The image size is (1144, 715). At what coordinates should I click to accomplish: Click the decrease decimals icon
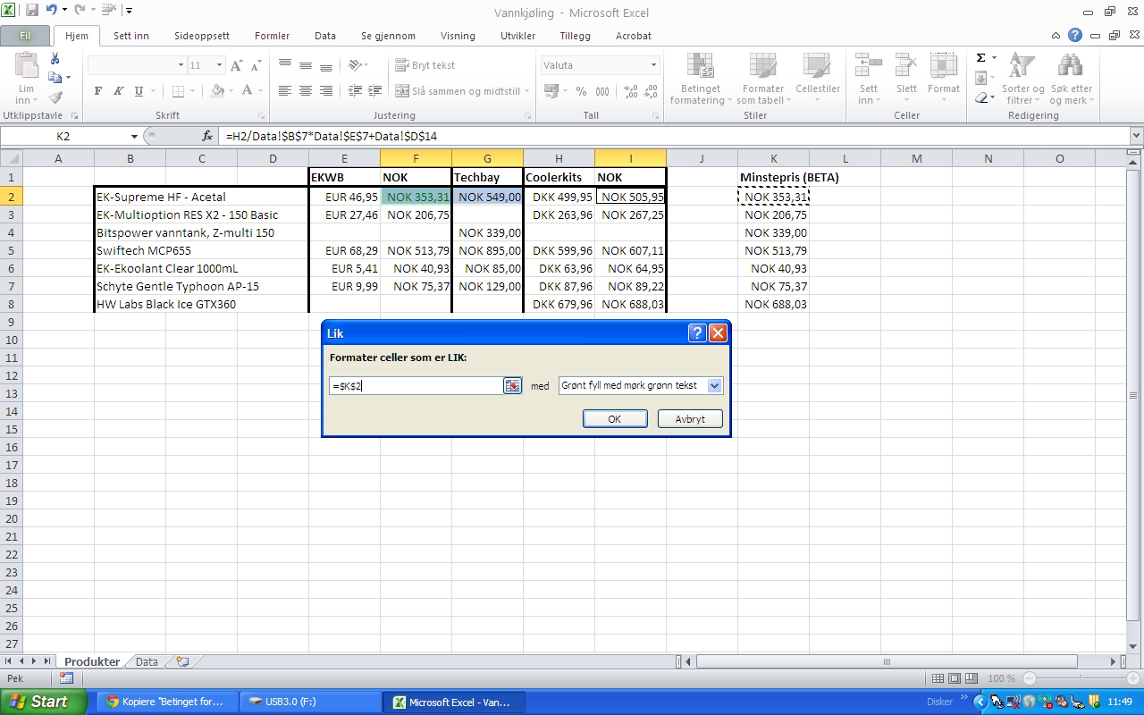point(652,91)
